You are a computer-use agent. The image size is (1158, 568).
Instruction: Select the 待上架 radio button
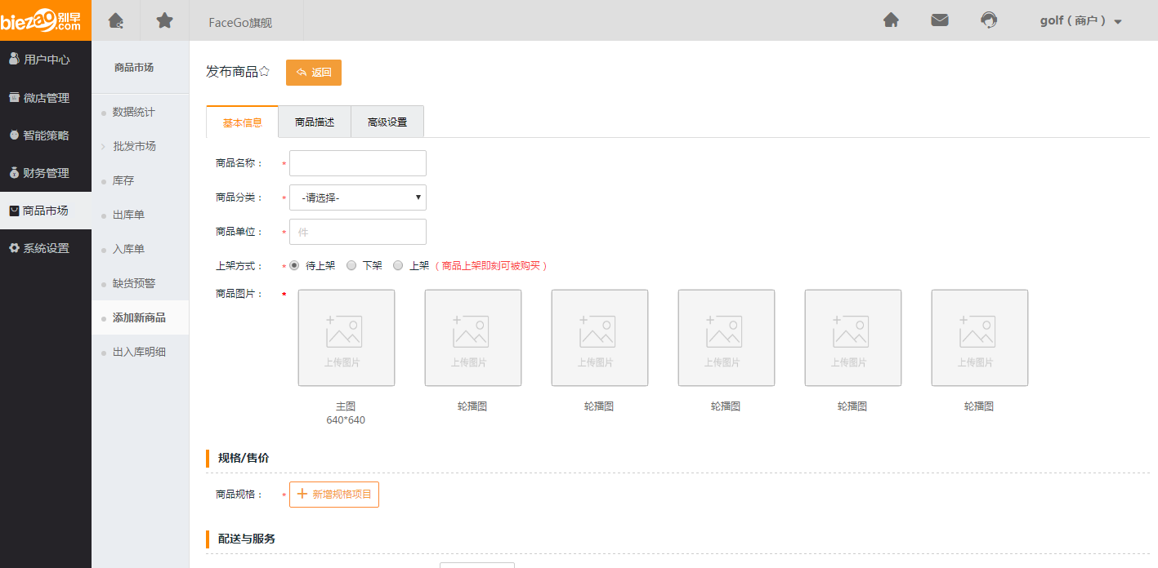[294, 265]
